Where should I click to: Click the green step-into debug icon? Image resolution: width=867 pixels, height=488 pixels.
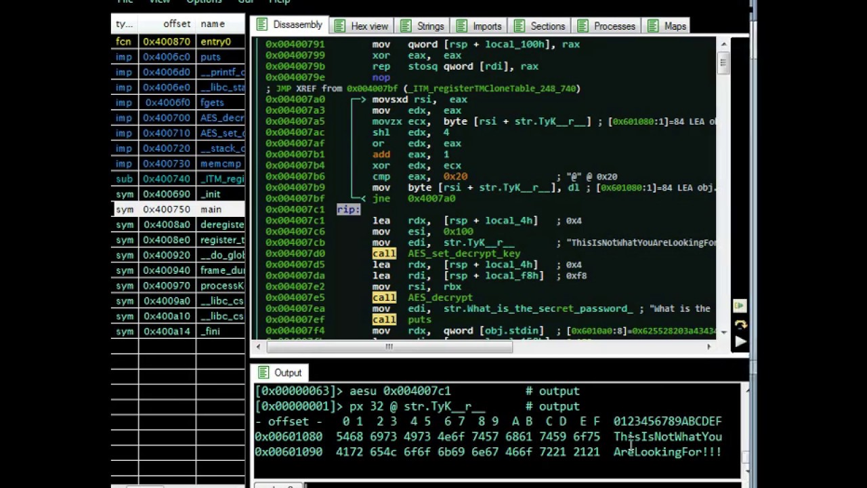[739, 306]
